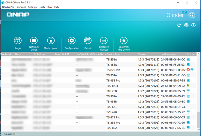Click green download icon on TVS-871T row
Screen dimensions: 201x136
click(188, 86)
